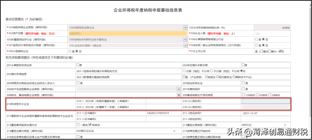
Task: Check 境内 under 110上市公司
Action: 261,51
